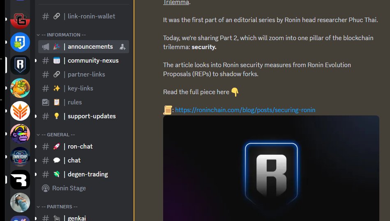Click the hash icon beside support-updates
This screenshot has width=390, height=221.
tap(46, 116)
